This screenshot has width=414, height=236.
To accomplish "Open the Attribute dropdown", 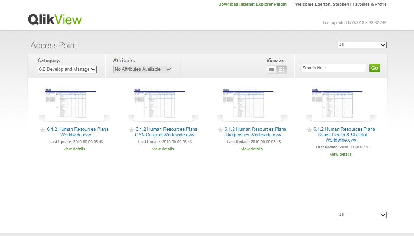I will 143,69.
